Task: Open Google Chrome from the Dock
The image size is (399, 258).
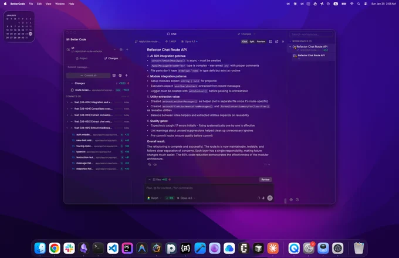Action: [x=55, y=249]
